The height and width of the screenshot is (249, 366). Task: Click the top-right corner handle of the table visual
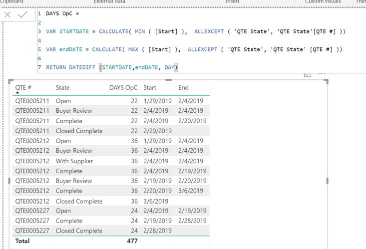click(x=327, y=81)
